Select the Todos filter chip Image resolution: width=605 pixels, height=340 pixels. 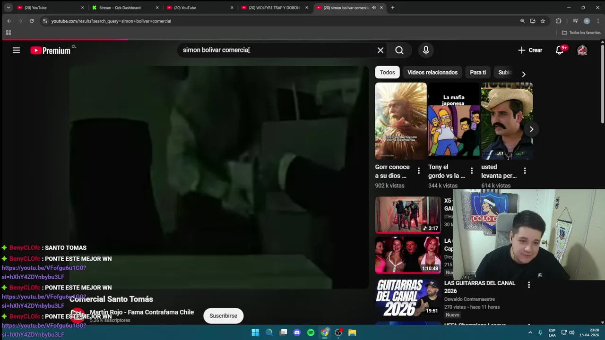coord(387,72)
